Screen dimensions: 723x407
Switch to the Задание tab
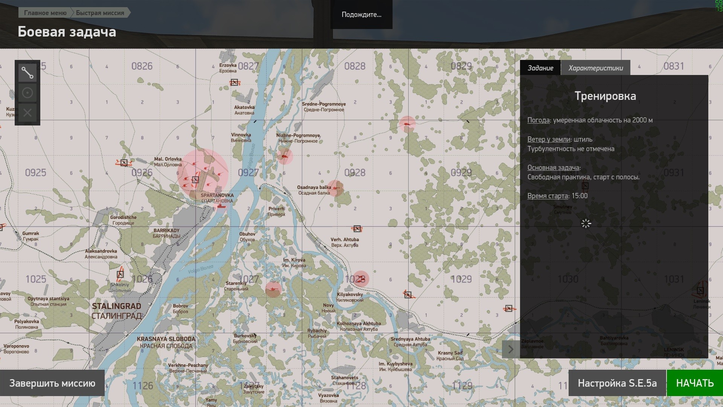click(x=540, y=68)
